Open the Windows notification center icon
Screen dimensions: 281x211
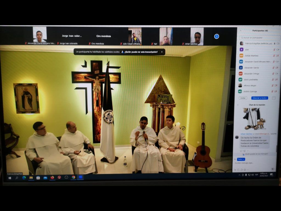tap(271, 174)
